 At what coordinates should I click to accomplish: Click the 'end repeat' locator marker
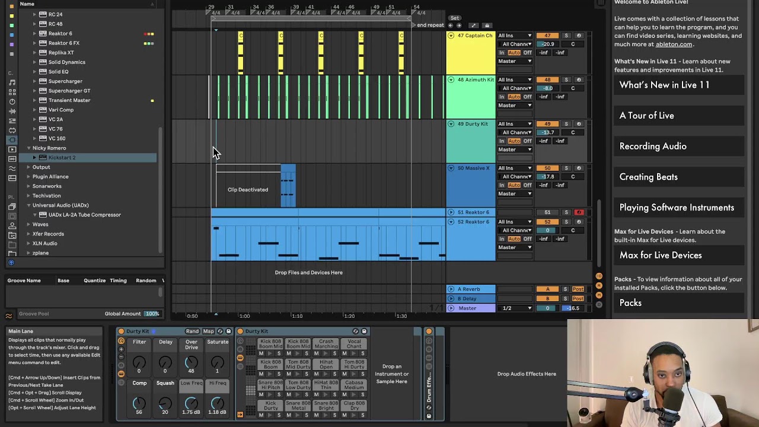429,25
